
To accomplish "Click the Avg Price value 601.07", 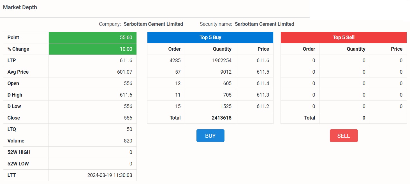I will pos(125,72).
